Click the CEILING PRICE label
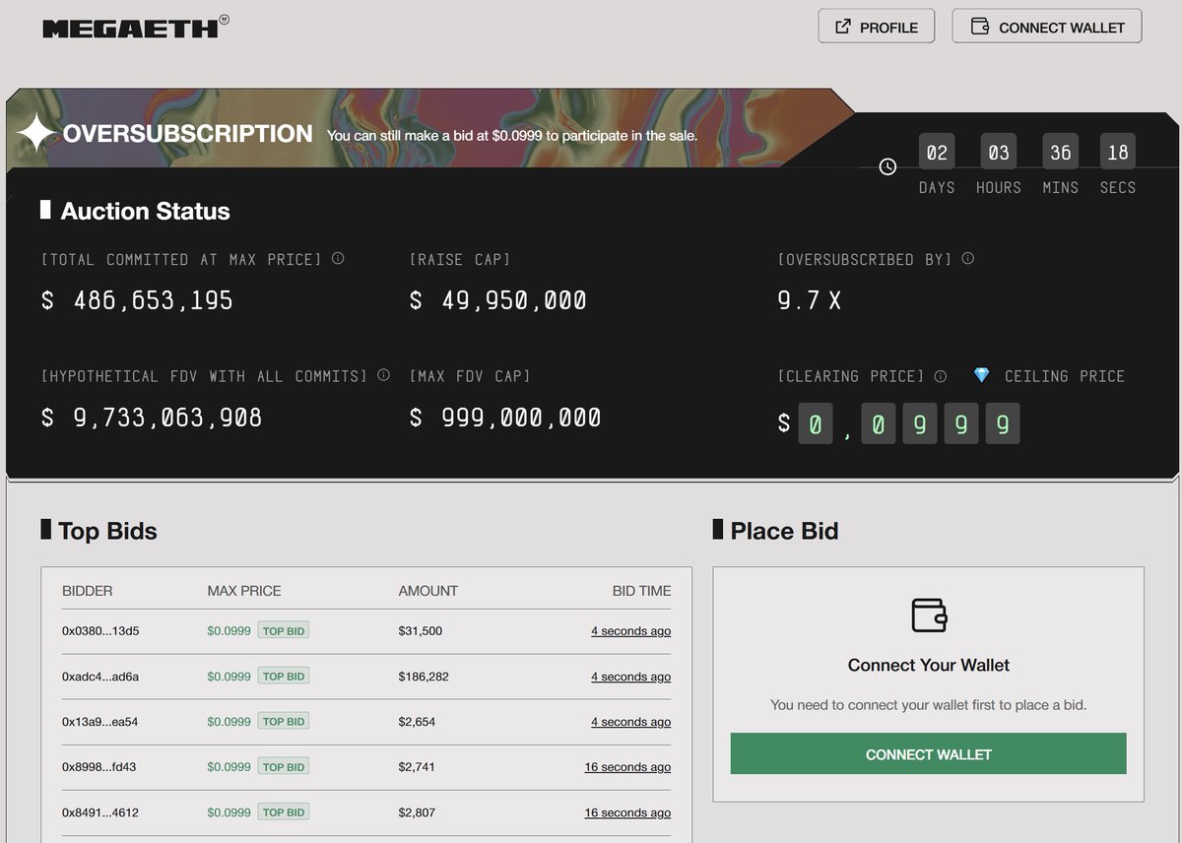The width and height of the screenshot is (1182, 843). 1064,376
